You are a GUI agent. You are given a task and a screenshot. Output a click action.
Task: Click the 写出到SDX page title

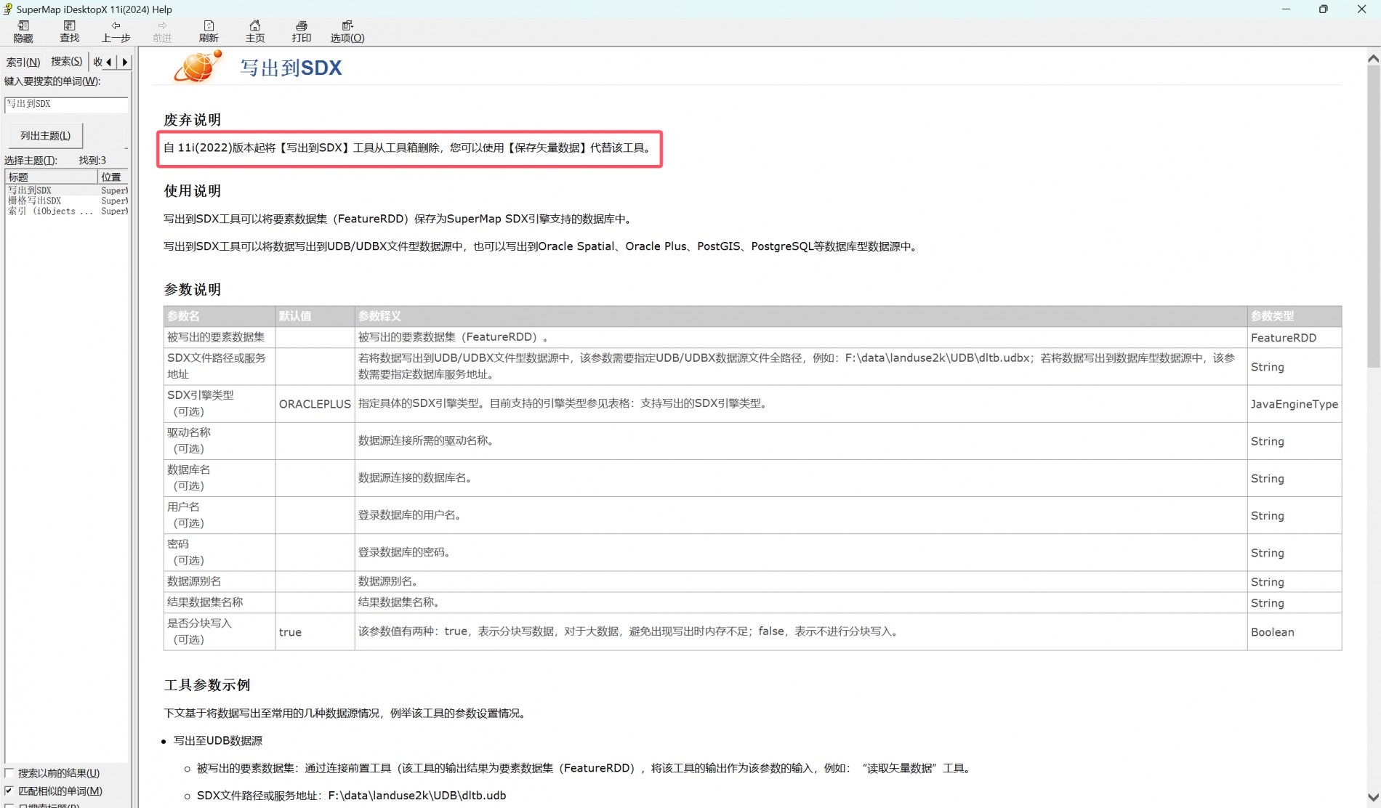(291, 68)
